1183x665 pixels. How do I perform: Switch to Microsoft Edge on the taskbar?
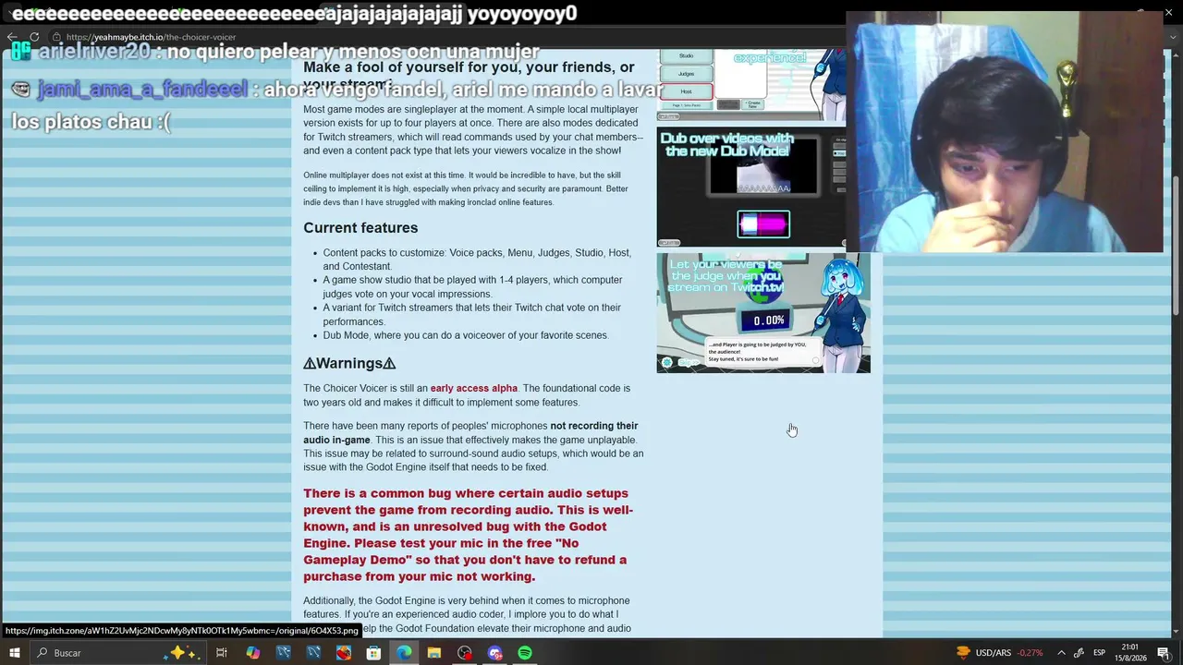404,653
